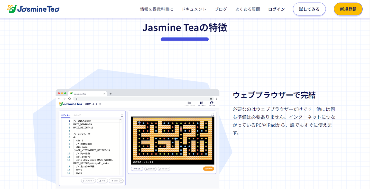The image size is (370, 189).
Task: Click the のこりのドット：92 status text
Action: 143,162
